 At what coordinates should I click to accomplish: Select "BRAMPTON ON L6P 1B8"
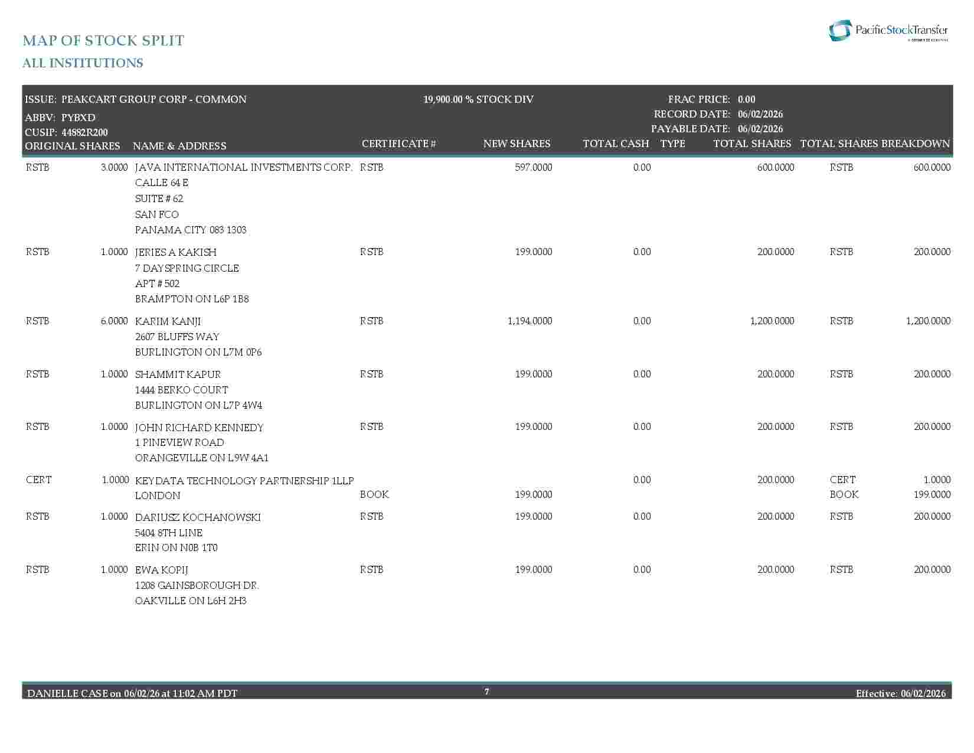[192, 299]
